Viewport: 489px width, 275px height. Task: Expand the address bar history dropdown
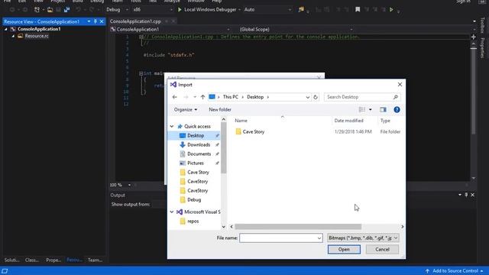[x=307, y=97]
